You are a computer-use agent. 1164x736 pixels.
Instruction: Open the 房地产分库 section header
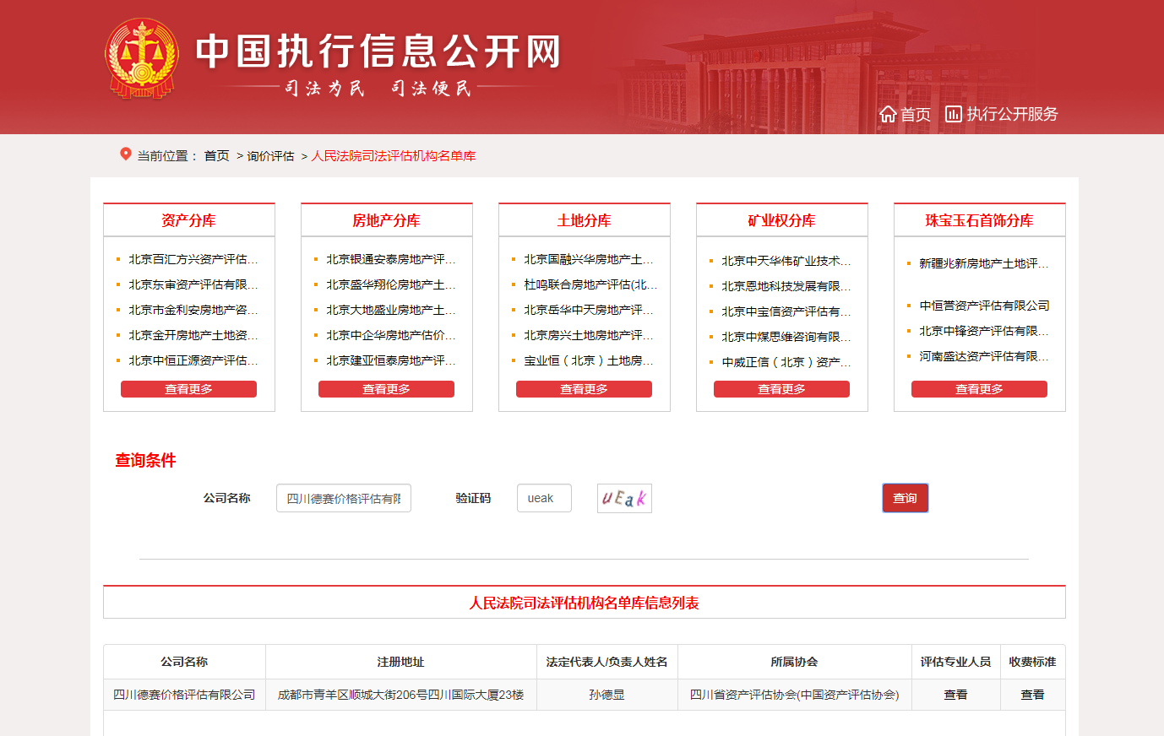point(386,220)
